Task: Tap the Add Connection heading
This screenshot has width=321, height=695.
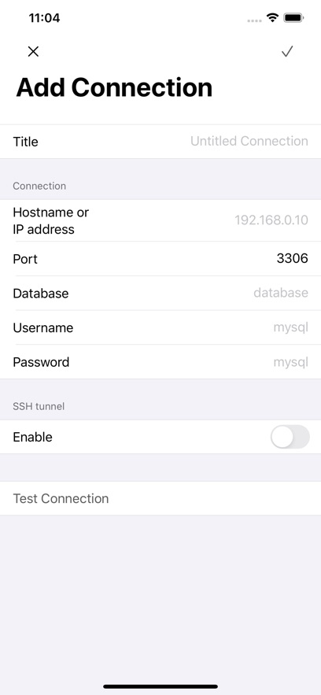Action: [x=114, y=87]
